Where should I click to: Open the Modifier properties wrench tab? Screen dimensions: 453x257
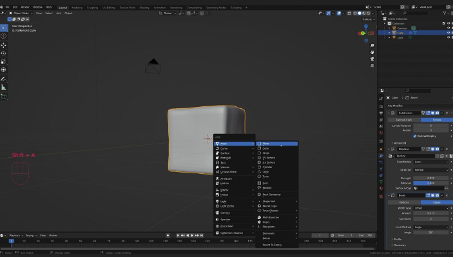click(x=381, y=156)
